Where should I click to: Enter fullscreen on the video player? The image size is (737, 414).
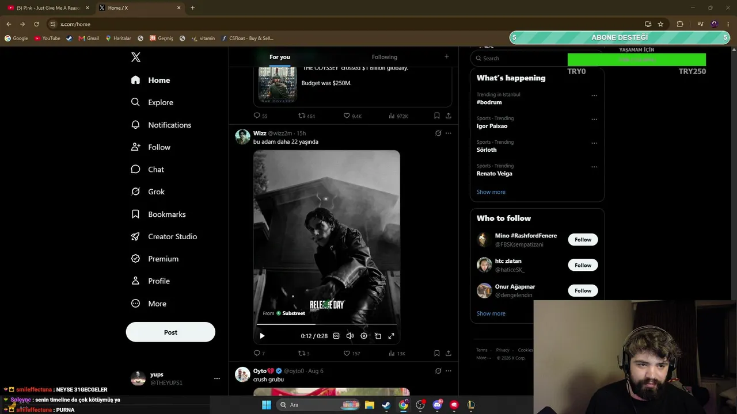pyautogui.click(x=391, y=336)
